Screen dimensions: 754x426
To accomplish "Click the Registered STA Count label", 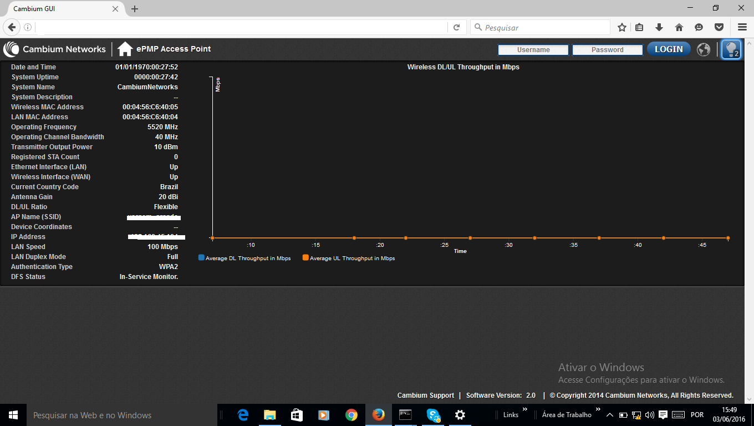I will click(45, 157).
